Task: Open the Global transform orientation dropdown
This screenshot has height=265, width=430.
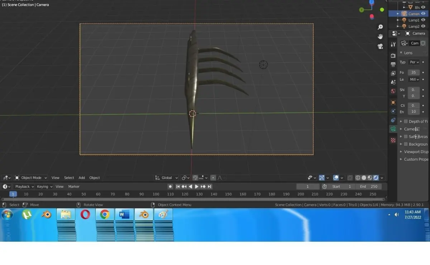Action: [167, 178]
